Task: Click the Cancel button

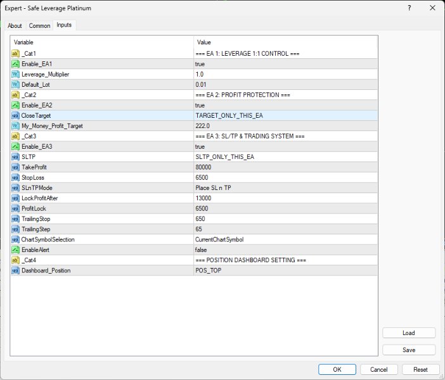Action: [x=379, y=369]
